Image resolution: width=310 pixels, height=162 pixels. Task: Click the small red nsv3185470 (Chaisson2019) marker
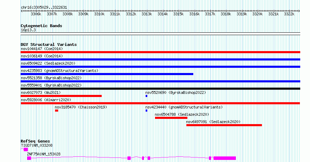tap(56, 111)
